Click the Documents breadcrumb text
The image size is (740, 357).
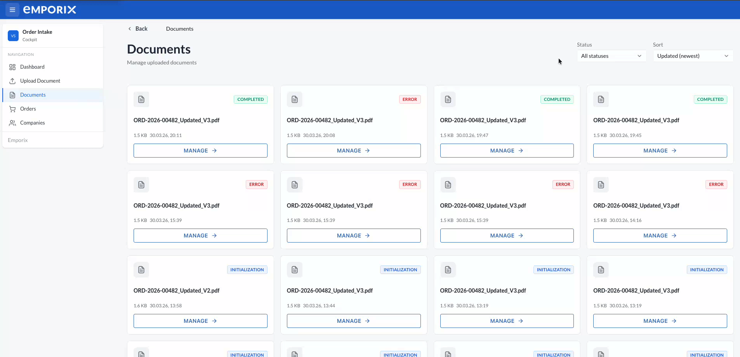click(x=180, y=29)
